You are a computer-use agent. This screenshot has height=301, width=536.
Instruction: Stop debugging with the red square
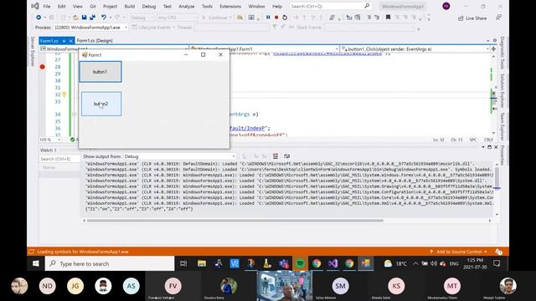coord(276,18)
